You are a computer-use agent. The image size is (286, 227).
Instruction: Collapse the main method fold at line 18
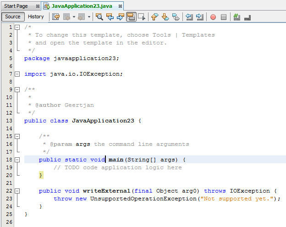[x=17, y=160]
